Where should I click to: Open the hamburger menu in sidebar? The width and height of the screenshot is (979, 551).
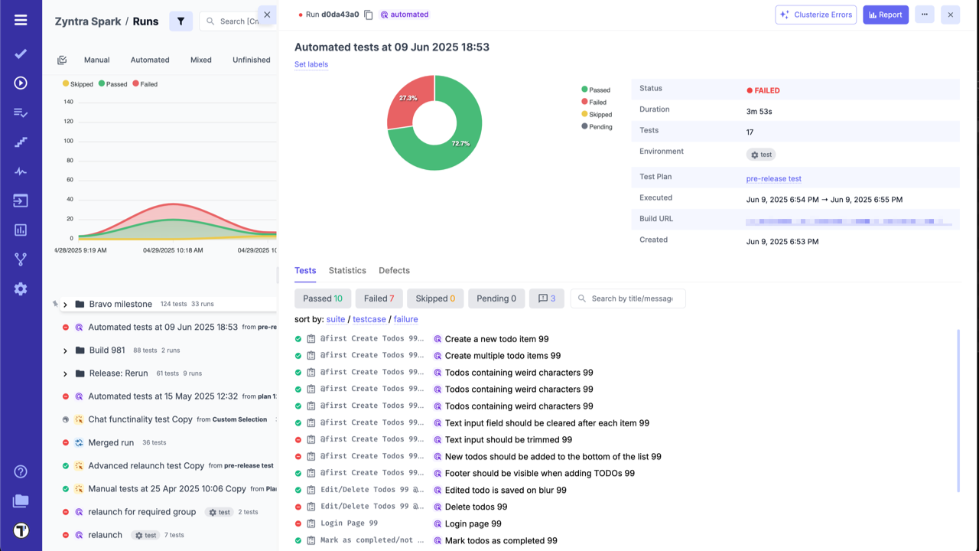click(21, 20)
